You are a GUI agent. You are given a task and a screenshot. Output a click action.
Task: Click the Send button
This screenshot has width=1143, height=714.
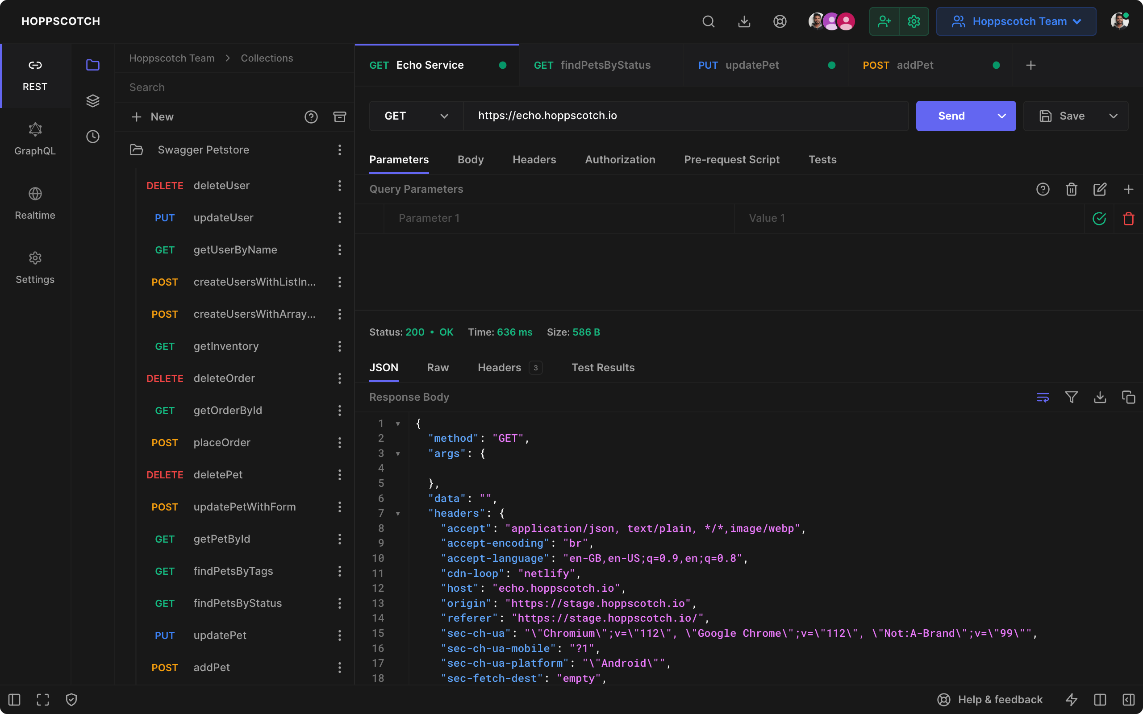951,116
